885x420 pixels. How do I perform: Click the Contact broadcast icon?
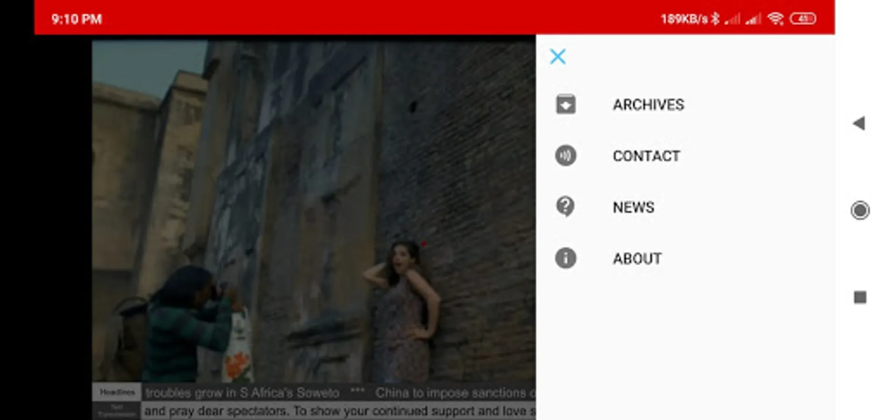click(566, 155)
